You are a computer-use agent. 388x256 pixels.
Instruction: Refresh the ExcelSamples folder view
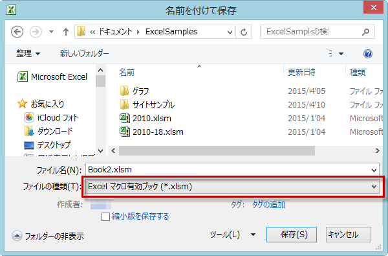[x=244, y=32]
